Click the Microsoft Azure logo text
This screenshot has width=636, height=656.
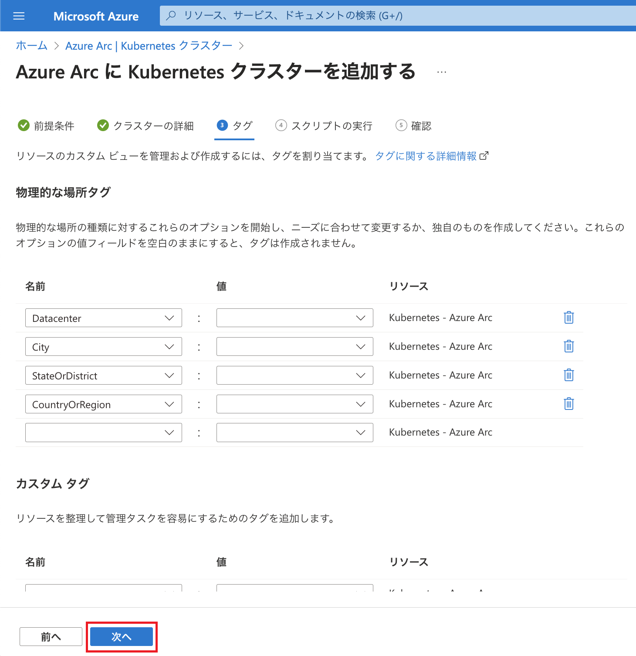click(x=96, y=17)
